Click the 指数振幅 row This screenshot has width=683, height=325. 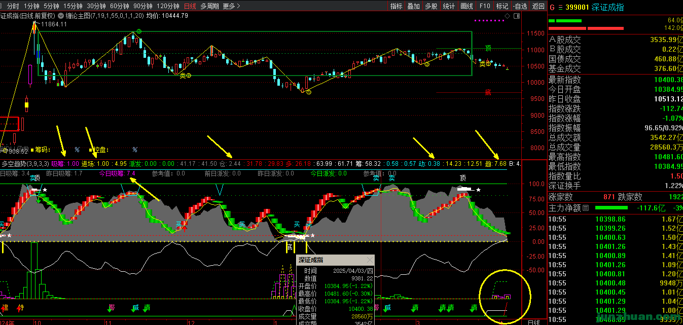pos(615,128)
